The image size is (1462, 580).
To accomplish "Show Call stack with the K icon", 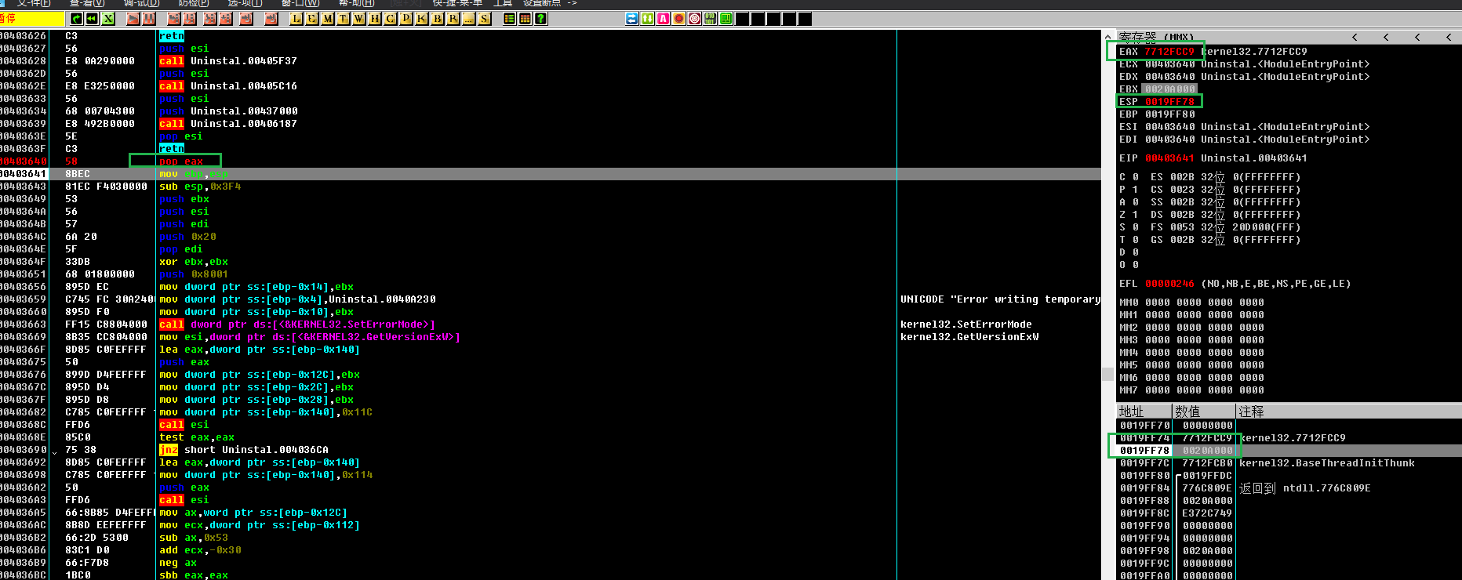I will click(421, 19).
